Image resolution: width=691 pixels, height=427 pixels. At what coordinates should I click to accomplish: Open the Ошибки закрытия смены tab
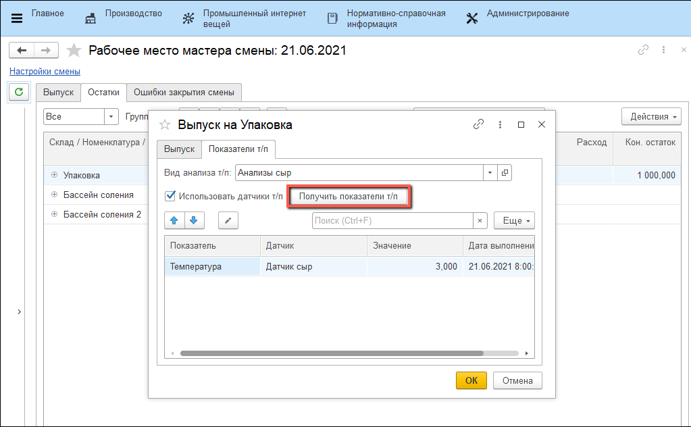coord(184,93)
